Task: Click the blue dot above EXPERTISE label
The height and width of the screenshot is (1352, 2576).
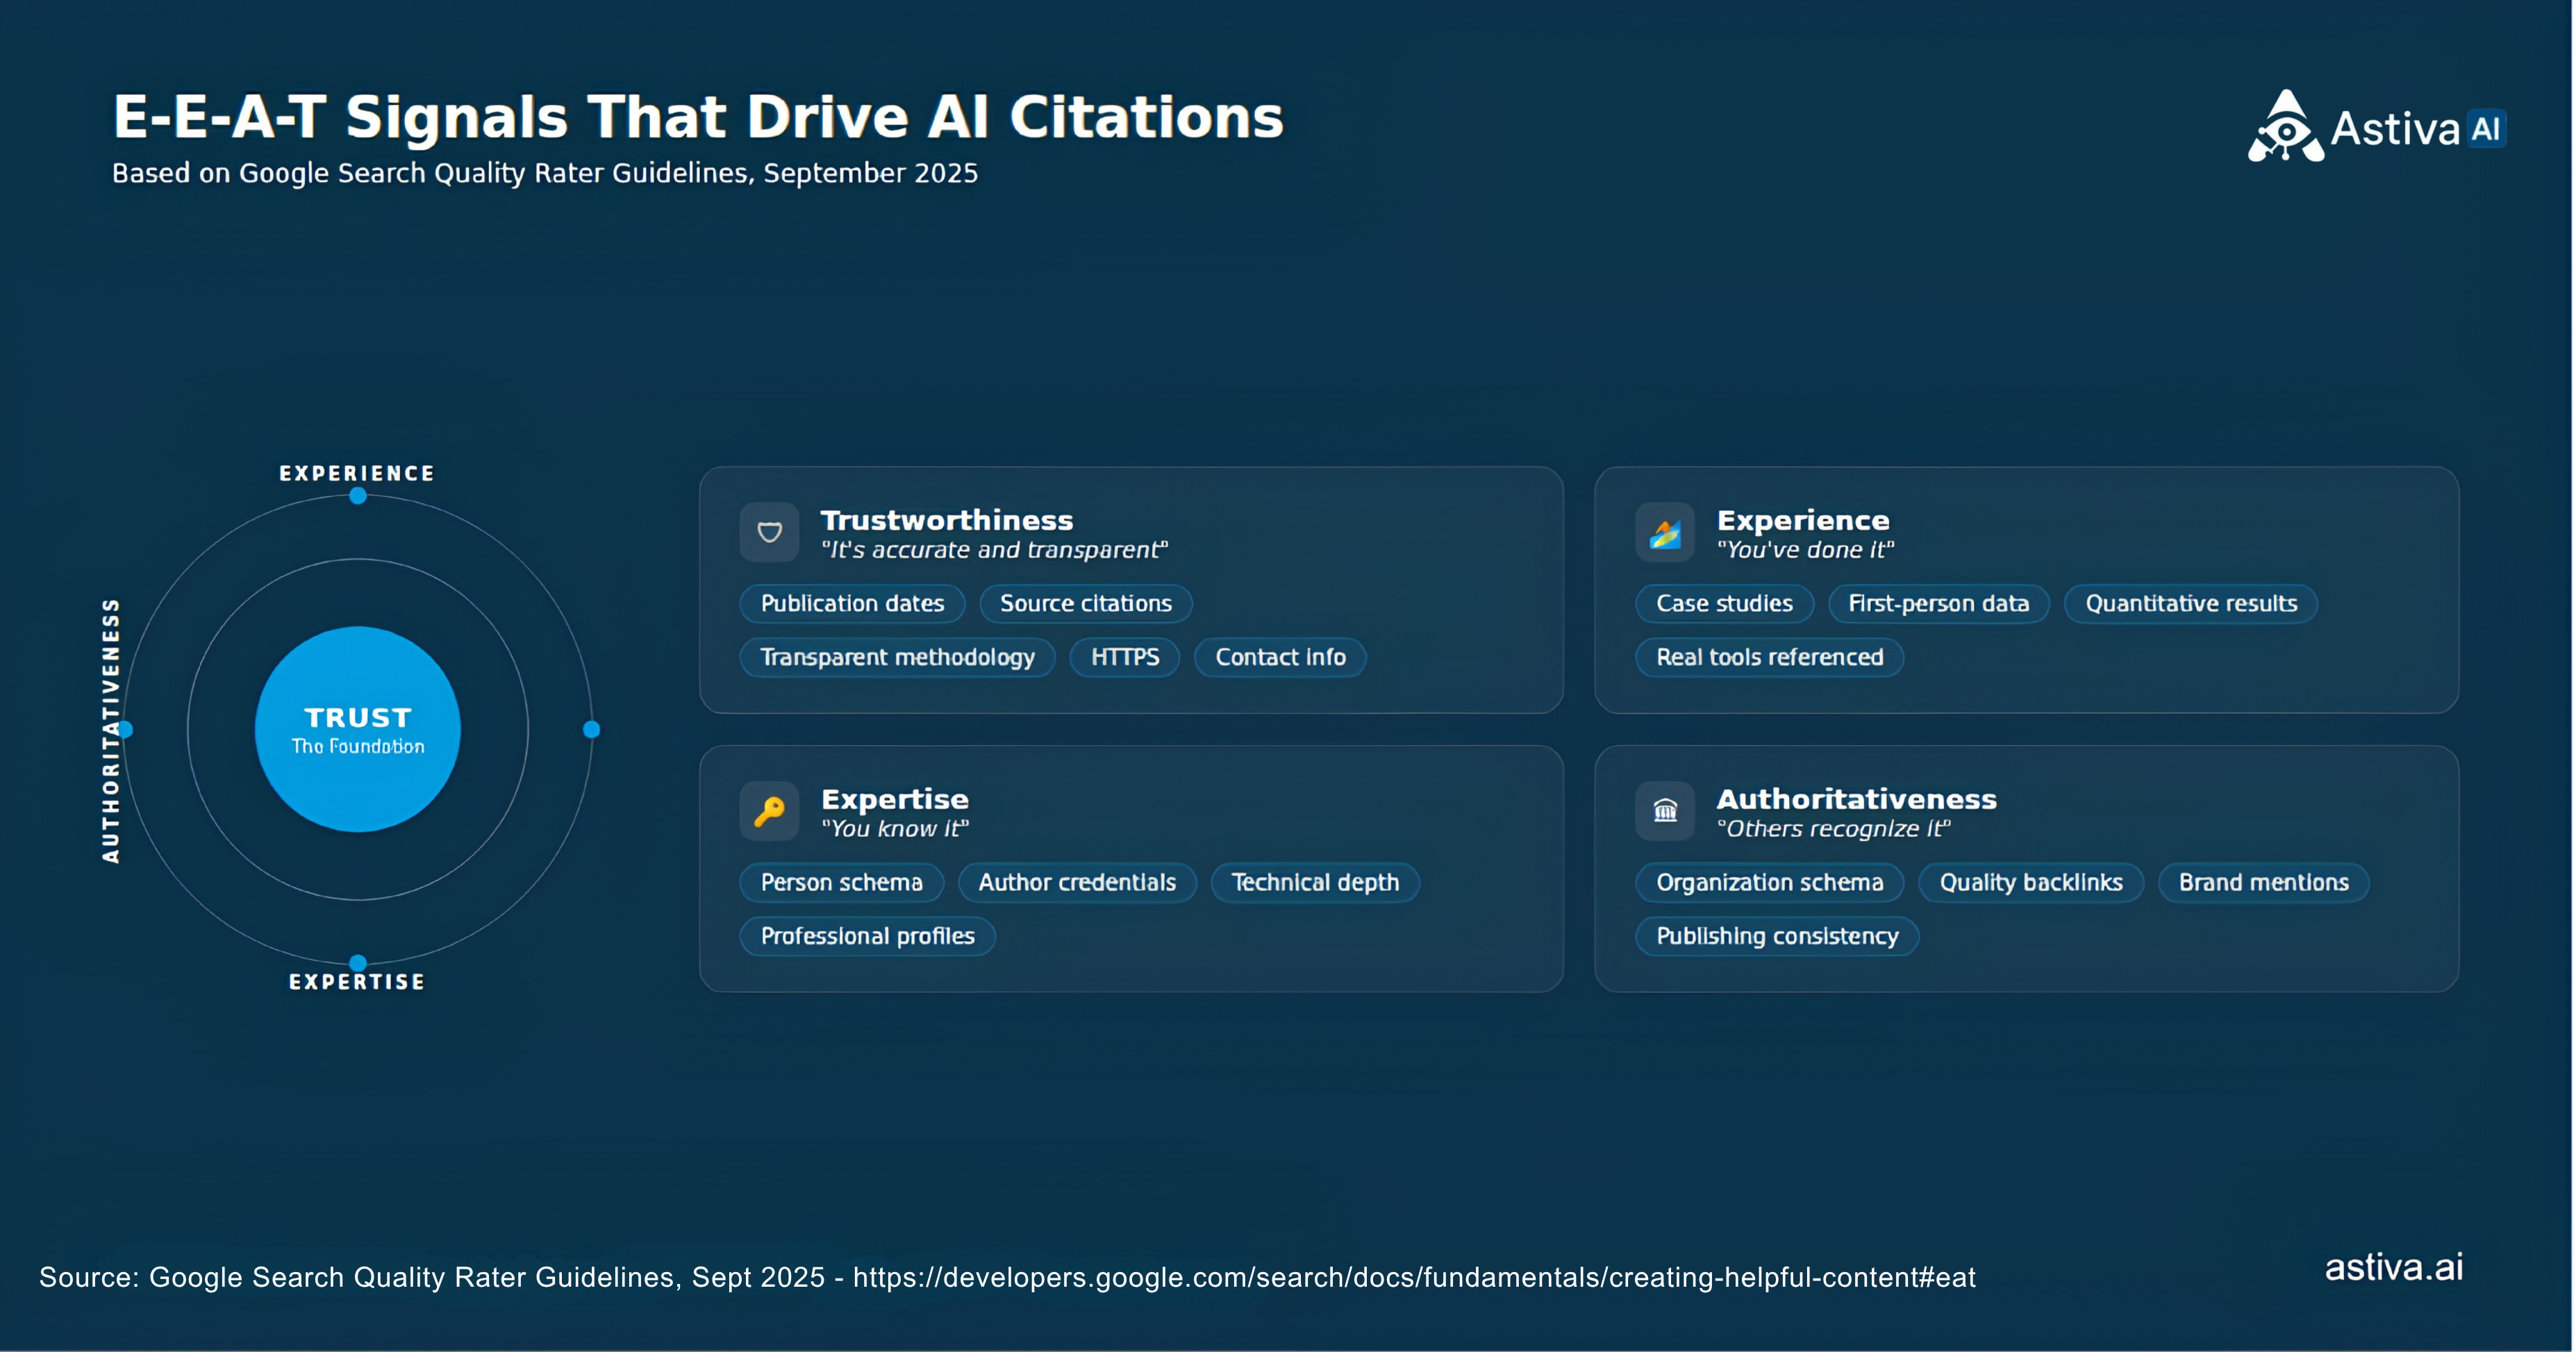Action: pyautogui.click(x=358, y=963)
